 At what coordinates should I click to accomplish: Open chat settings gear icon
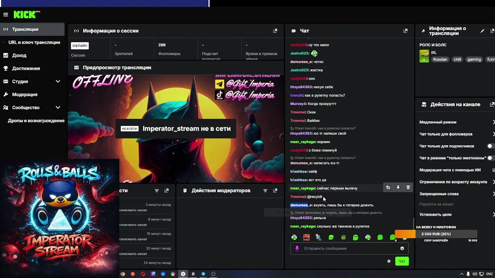point(389,261)
